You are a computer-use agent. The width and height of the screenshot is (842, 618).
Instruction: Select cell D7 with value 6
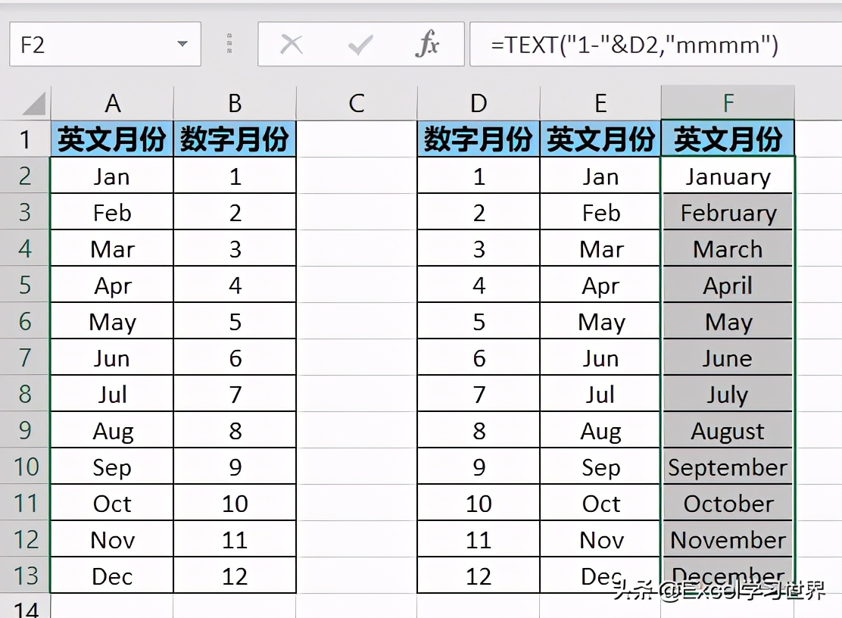tap(479, 357)
